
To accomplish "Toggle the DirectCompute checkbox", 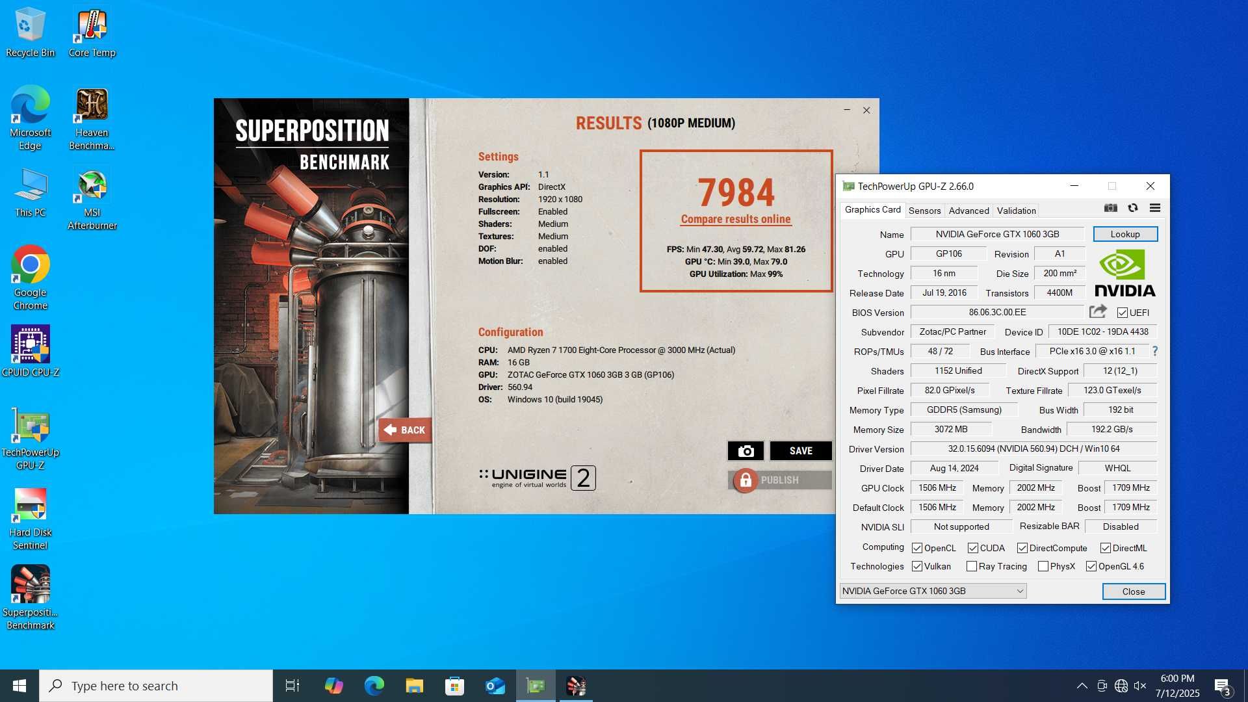I will click(1022, 548).
